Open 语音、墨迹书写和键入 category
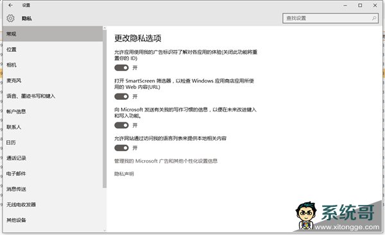Screen dimensions: 385x235 click(x=53, y=96)
